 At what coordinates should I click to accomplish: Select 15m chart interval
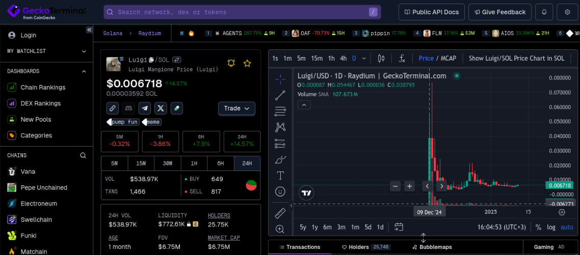[x=317, y=58]
